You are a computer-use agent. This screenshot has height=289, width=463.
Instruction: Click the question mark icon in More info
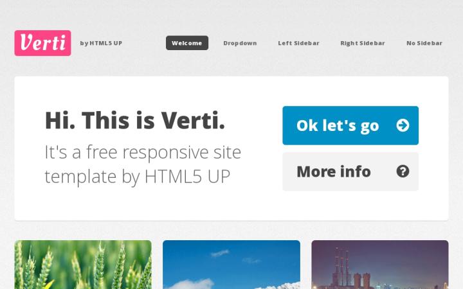[x=403, y=171]
